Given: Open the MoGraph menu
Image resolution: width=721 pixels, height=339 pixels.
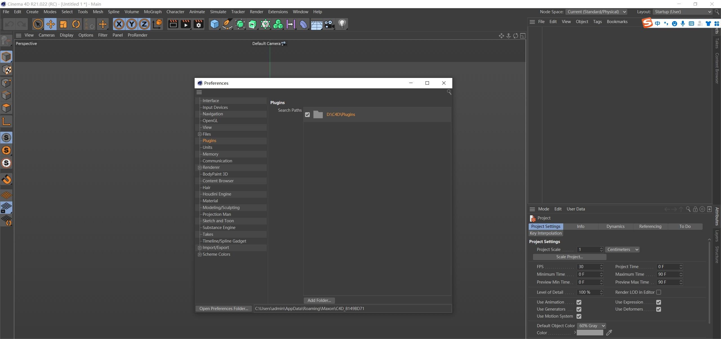Looking at the screenshot, I should click(153, 12).
